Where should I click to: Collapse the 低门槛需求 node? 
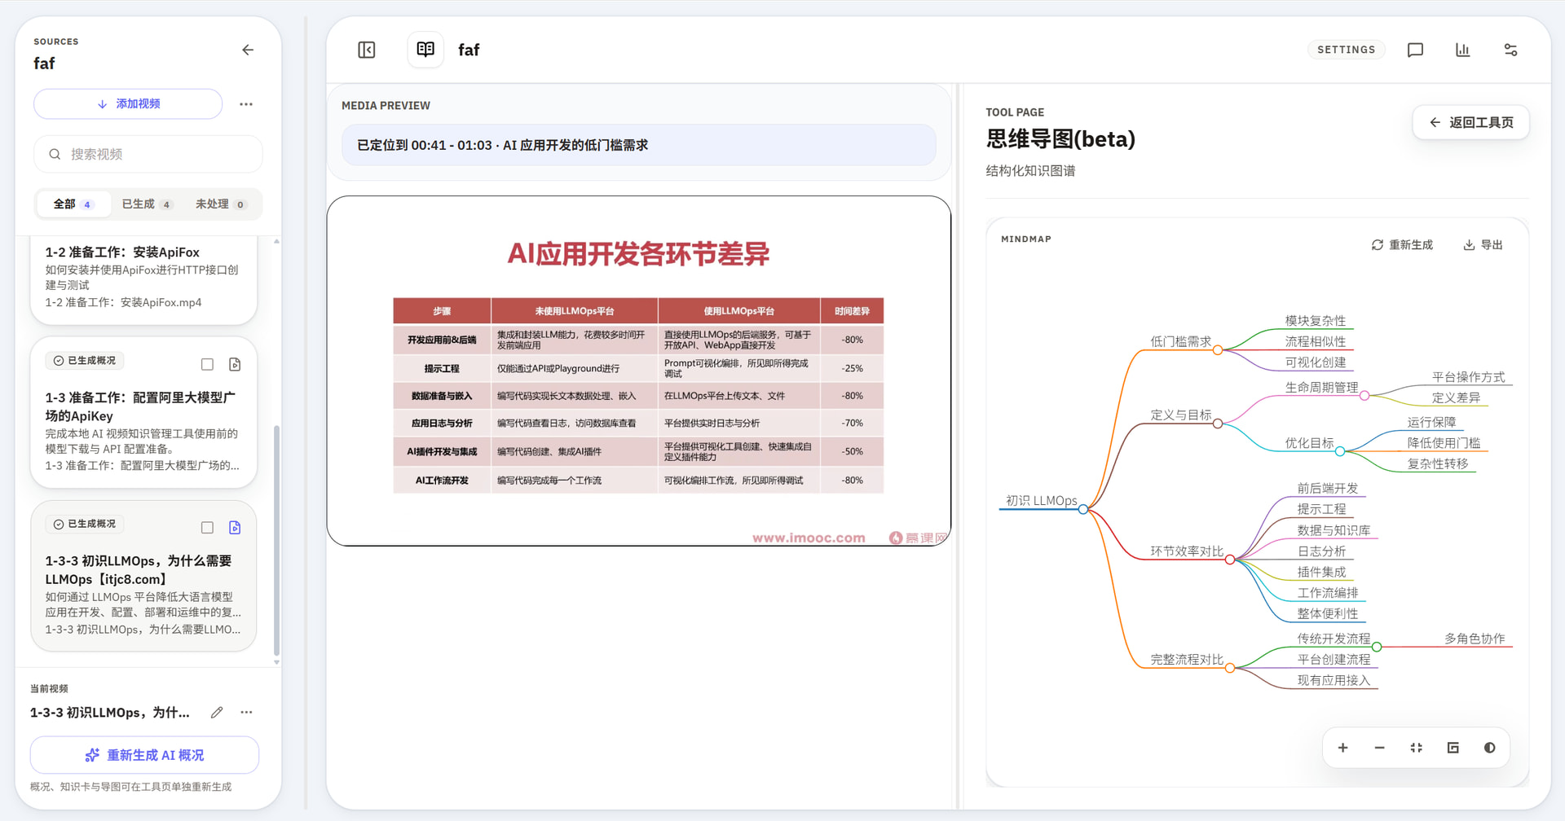(x=1218, y=350)
